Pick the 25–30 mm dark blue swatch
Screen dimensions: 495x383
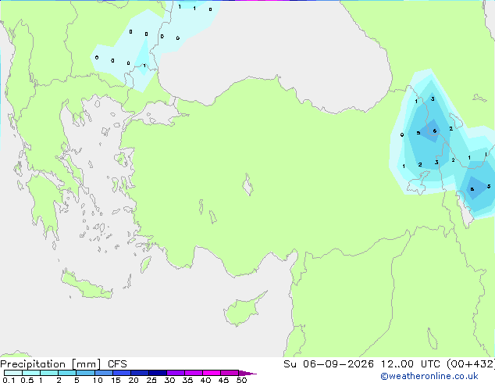coord(158,373)
